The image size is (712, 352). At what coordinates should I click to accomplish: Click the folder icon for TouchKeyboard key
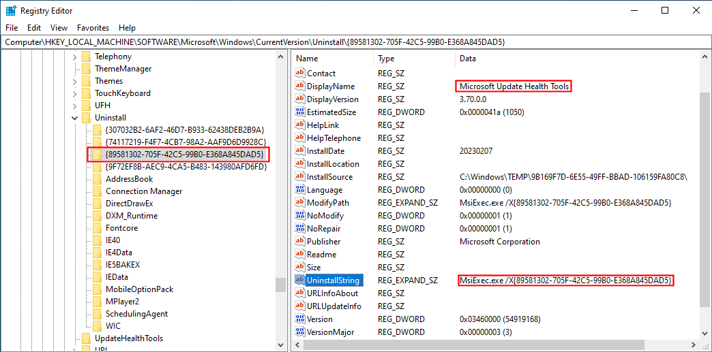[x=86, y=93]
